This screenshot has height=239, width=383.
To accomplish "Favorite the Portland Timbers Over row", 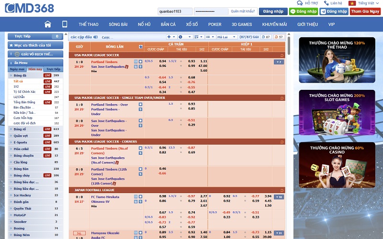I will click(x=140, y=104).
